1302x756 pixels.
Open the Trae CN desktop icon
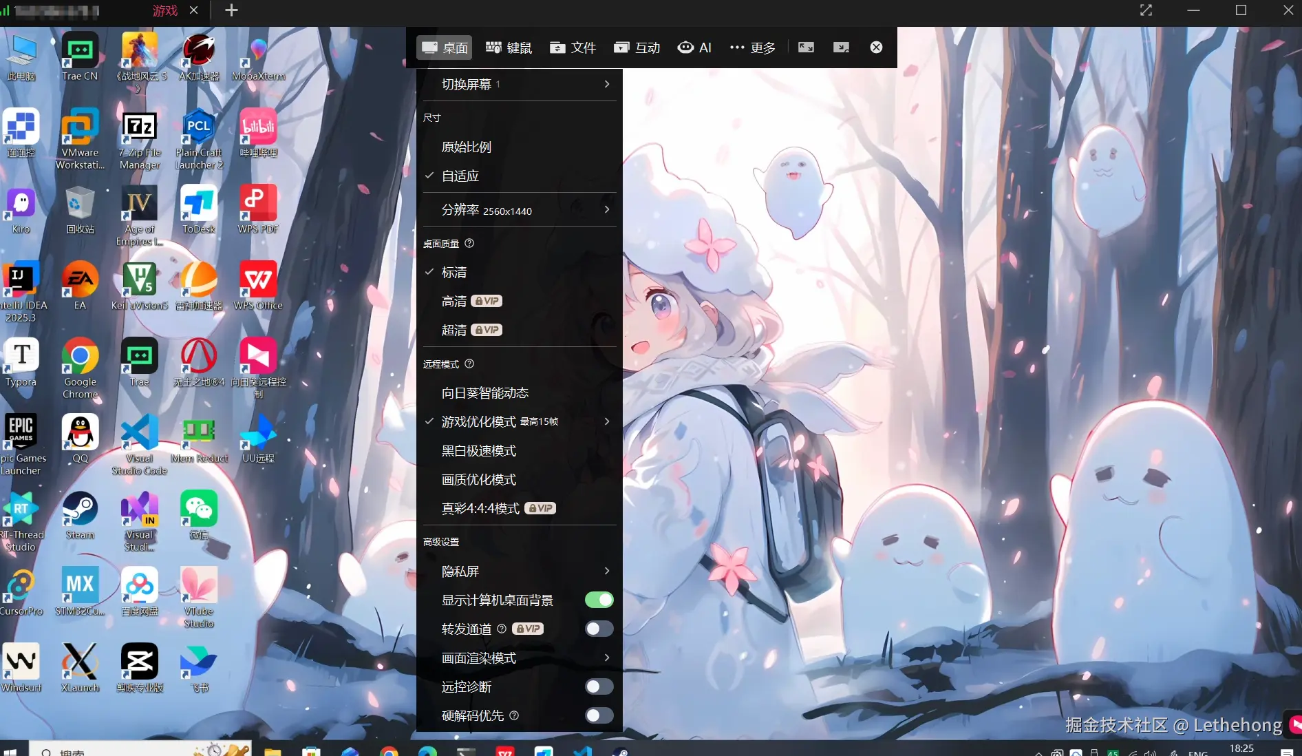pyautogui.click(x=80, y=56)
